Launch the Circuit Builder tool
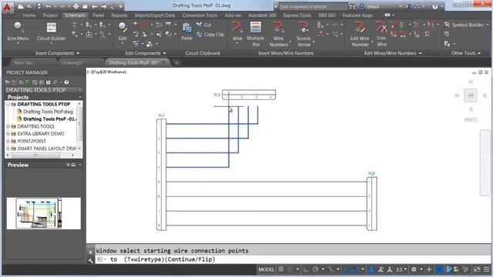This screenshot has width=493, height=277. (51, 32)
